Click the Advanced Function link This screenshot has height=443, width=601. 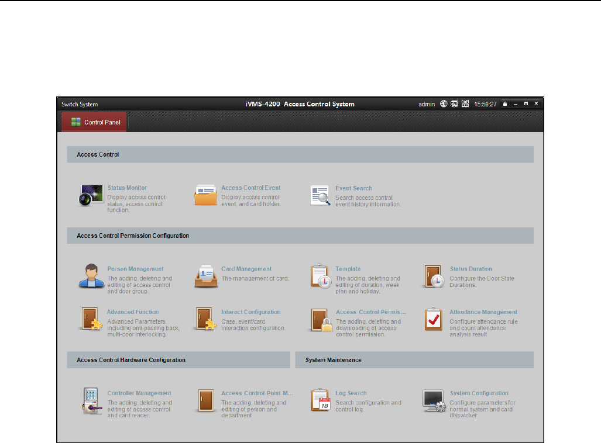133,312
